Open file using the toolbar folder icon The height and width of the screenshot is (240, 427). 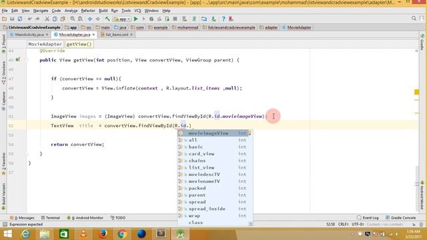(x=4, y=19)
